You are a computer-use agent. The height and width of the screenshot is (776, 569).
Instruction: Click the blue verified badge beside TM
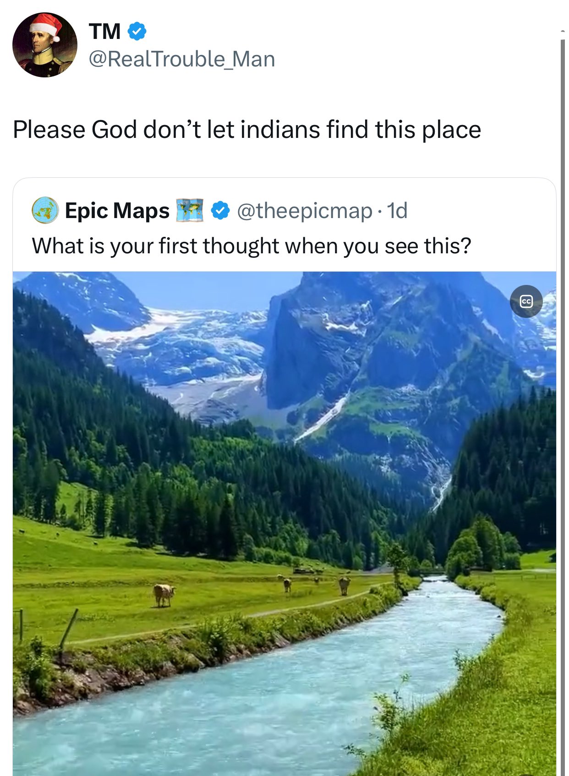point(137,31)
